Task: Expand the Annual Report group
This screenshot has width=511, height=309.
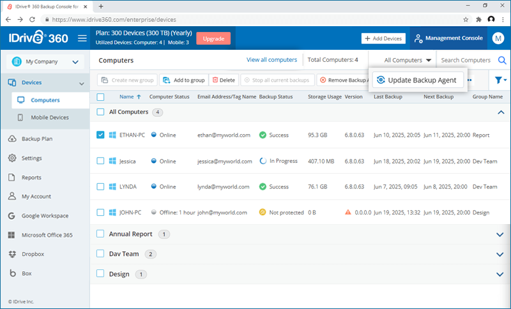Action: click(x=500, y=234)
